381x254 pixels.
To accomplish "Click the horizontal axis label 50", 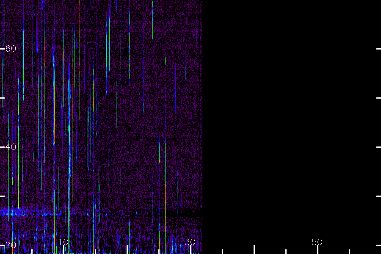I will pos(317,242).
